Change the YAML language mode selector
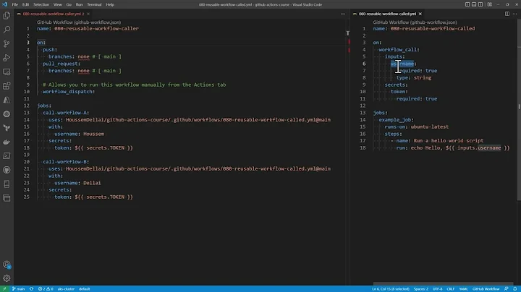521x292 pixels. (x=463, y=289)
